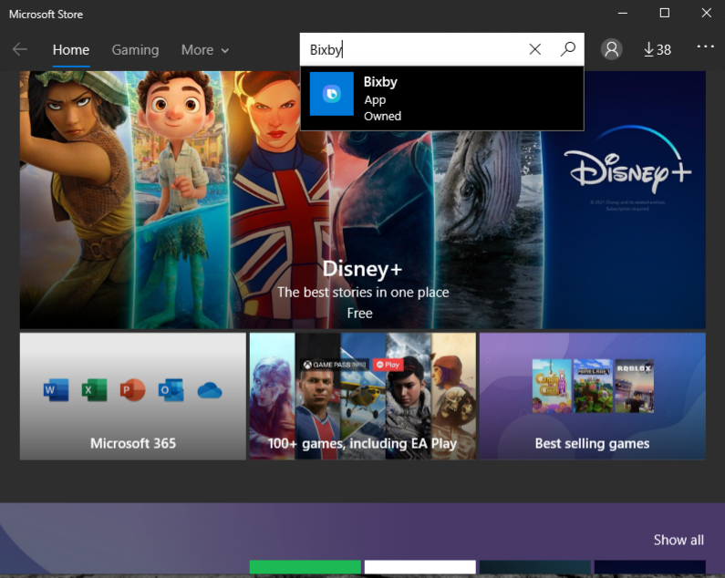
Task: Clear the search box text
Action: (x=535, y=49)
